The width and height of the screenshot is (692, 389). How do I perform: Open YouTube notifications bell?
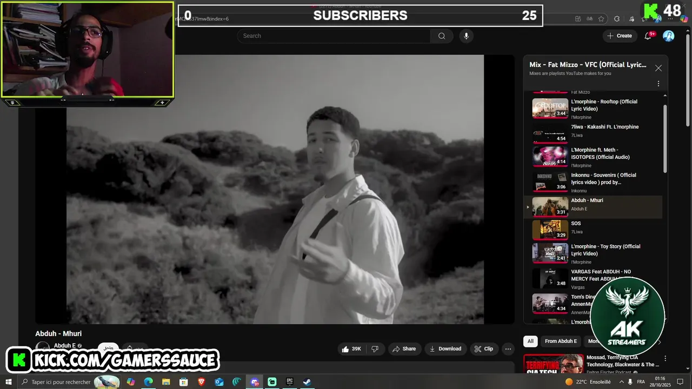pos(648,36)
